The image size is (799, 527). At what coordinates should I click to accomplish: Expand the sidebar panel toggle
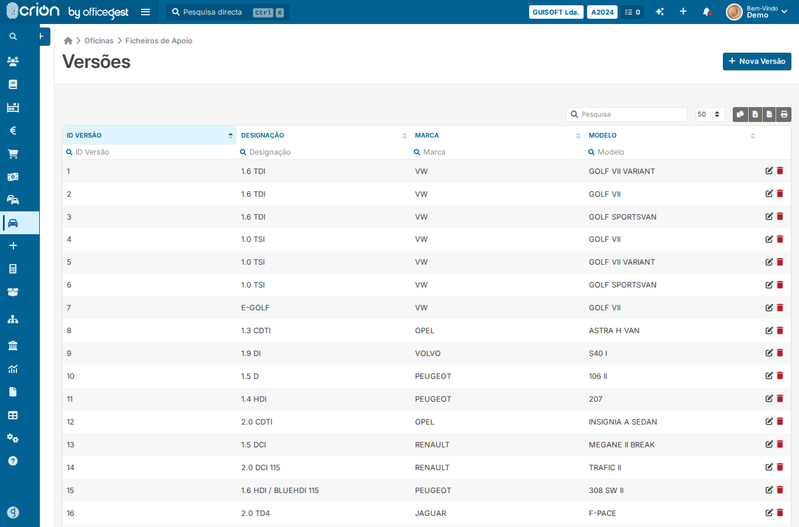44,36
